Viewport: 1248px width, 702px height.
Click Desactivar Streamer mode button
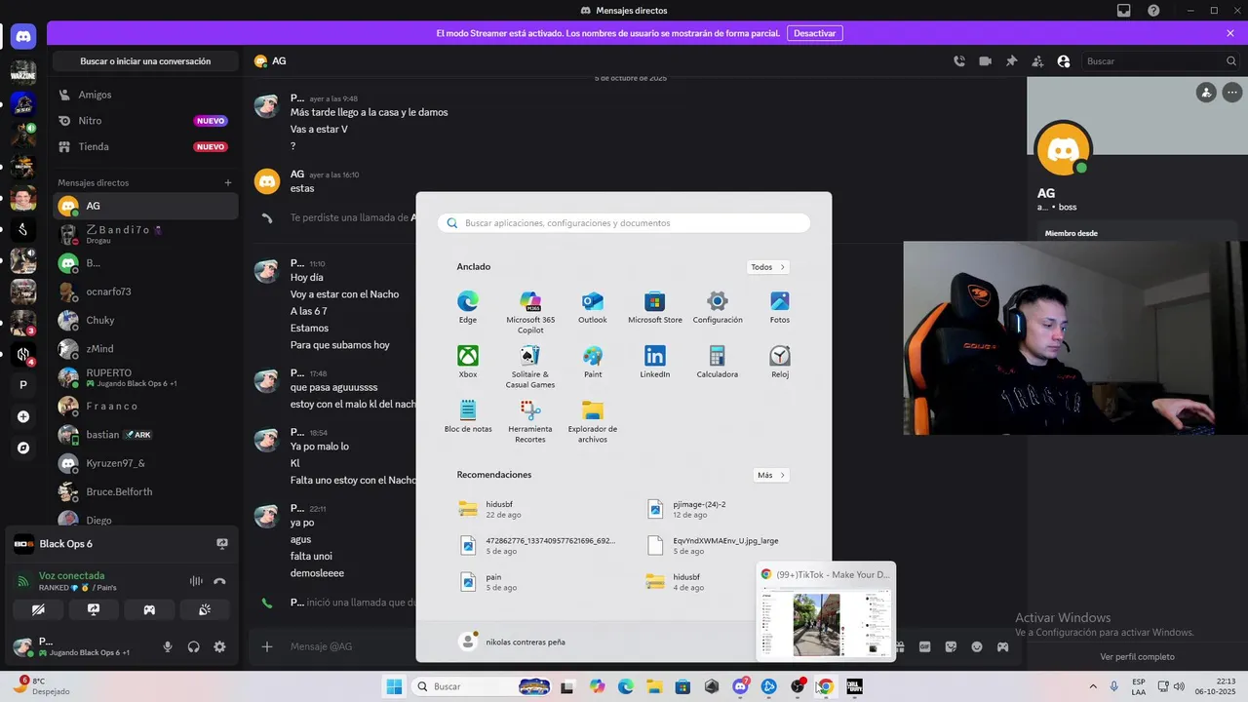pos(814,33)
